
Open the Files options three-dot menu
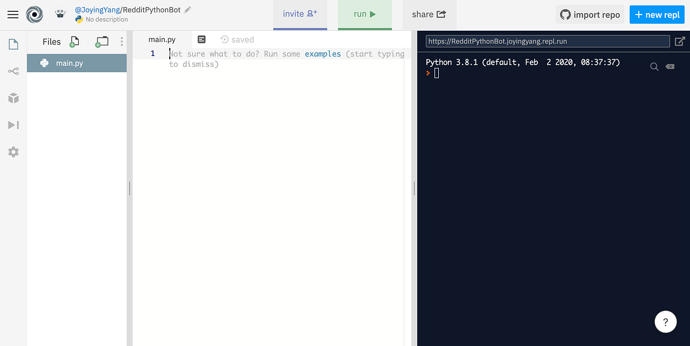click(121, 41)
